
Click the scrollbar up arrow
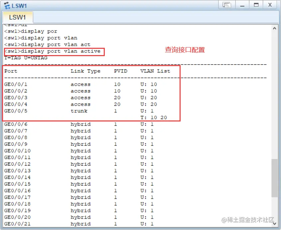[x=274, y=28]
